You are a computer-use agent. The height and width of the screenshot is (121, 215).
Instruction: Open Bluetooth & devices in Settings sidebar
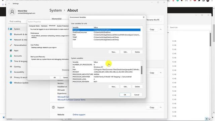(18, 34)
